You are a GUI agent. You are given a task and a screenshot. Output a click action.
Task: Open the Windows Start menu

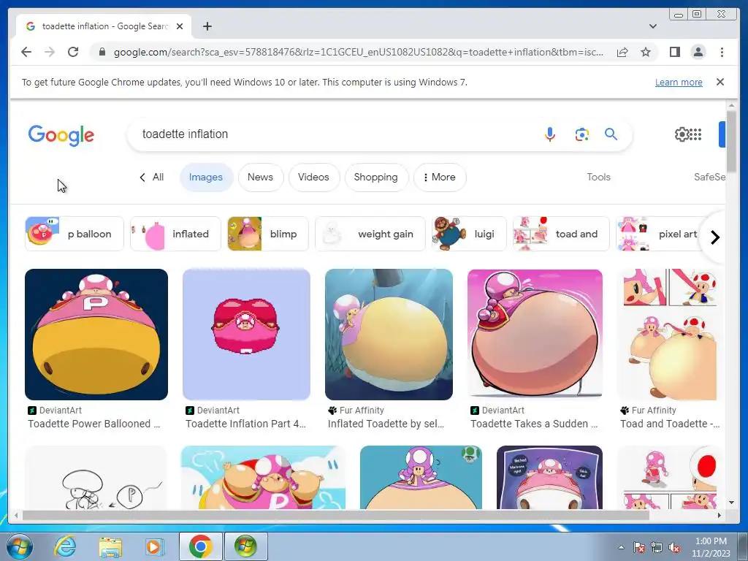click(20, 546)
